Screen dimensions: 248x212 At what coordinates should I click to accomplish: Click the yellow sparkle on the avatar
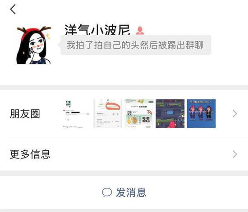[x=48, y=36]
